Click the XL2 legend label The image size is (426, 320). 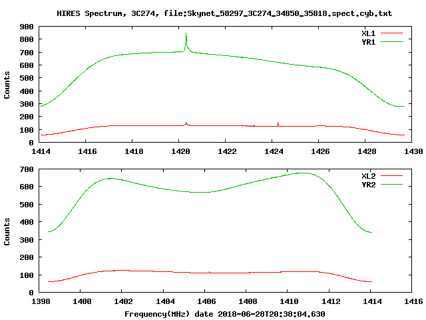(x=368, y=176)
